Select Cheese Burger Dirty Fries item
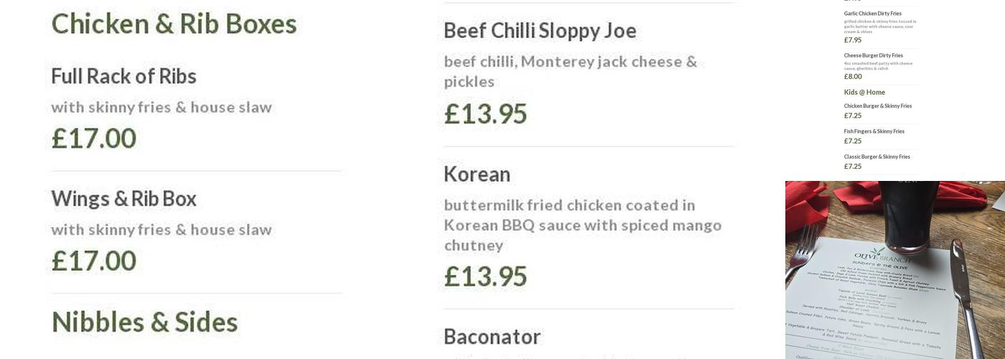Screen dimensions: 1005x359 tap(873, 55)
